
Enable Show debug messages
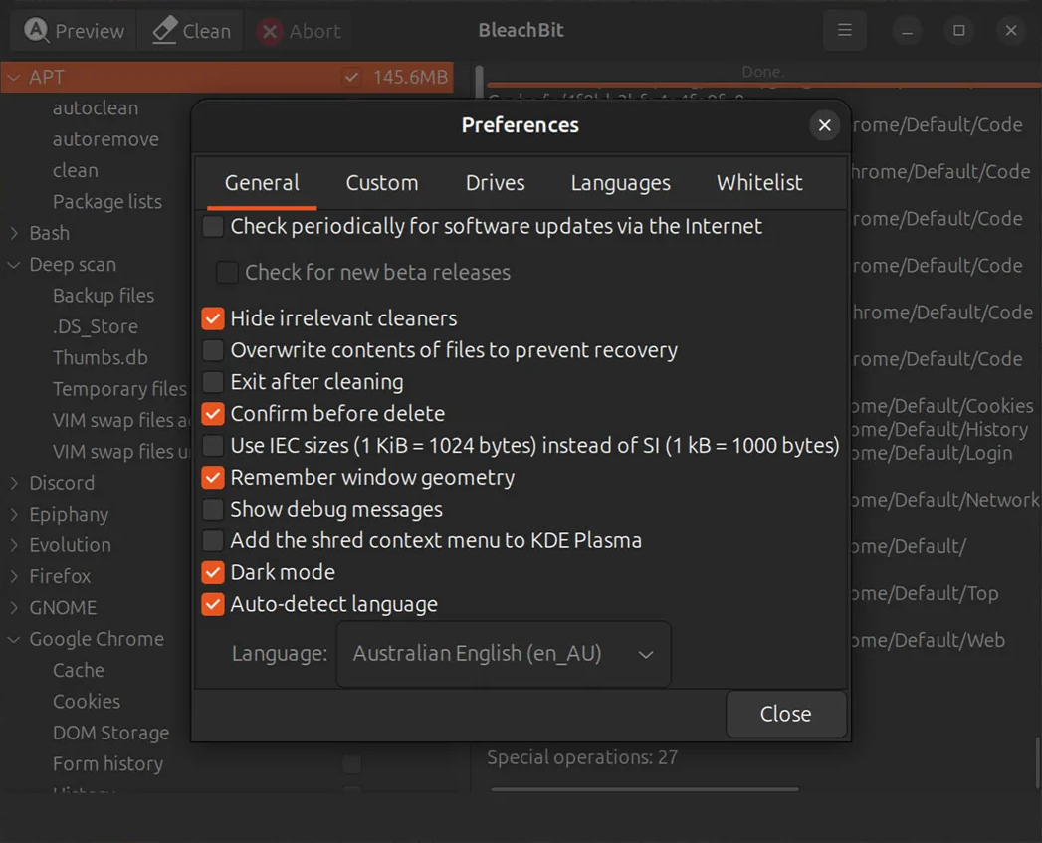click(212, 509)
